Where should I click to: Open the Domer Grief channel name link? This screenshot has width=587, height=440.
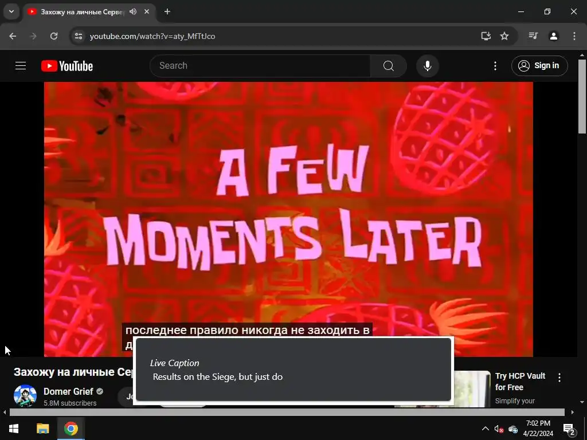pos(69,391)
